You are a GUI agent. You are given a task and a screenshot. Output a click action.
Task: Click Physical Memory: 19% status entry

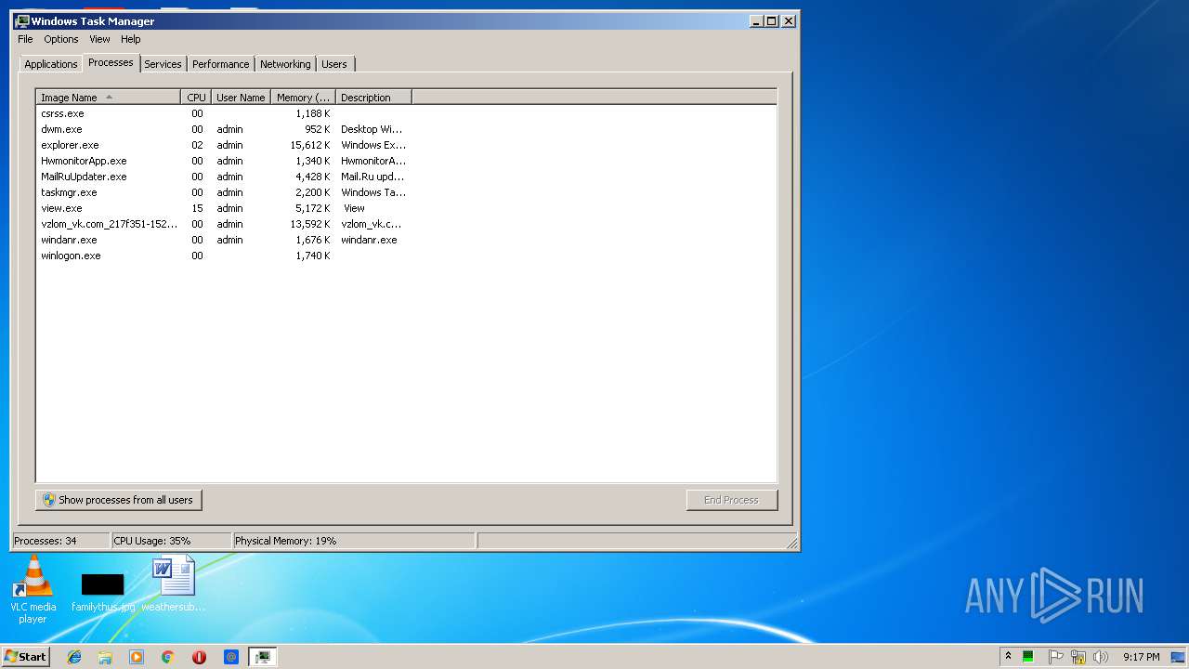(x=354, y=541)
